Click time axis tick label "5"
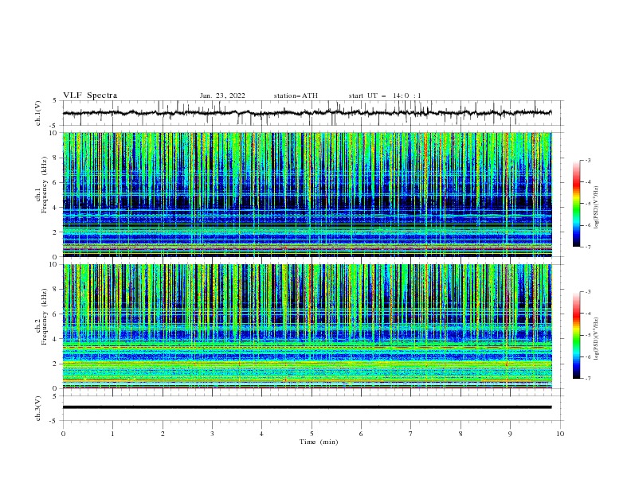 click(312, 434)
